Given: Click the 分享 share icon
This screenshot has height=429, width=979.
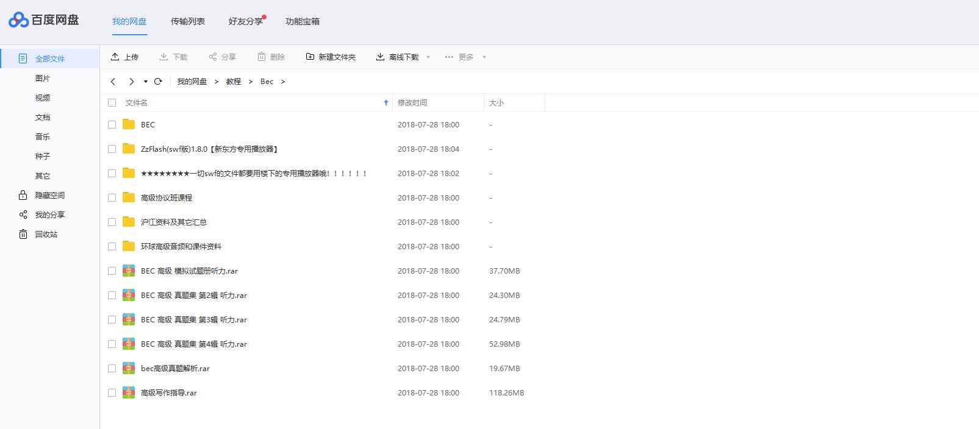Looking at the screenshot, I should [213, 57].
